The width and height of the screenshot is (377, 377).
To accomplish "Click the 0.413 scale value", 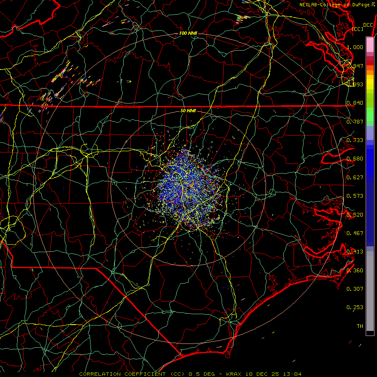I will (x=355, y=252).
